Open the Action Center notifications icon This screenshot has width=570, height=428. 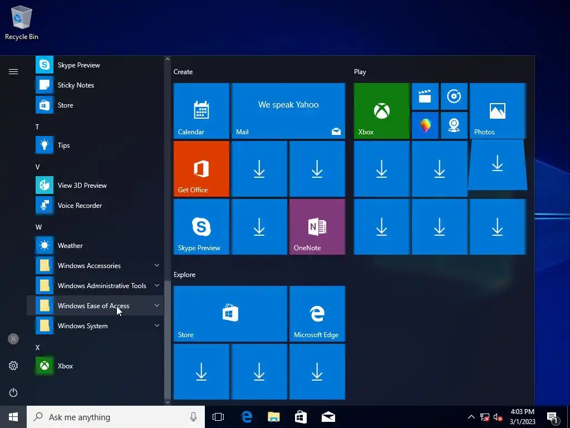click(552, 417)
